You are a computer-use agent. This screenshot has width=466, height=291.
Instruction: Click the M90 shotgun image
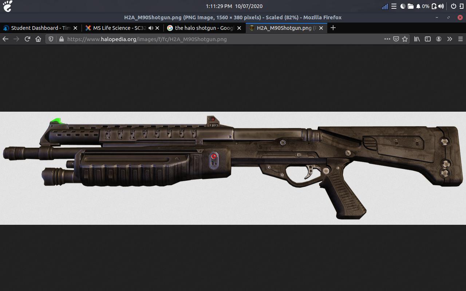click(233, 168)
